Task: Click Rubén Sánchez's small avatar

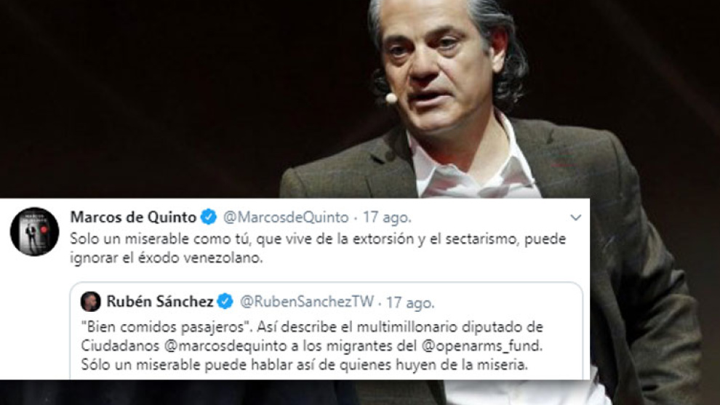Action: pos(90,302)
